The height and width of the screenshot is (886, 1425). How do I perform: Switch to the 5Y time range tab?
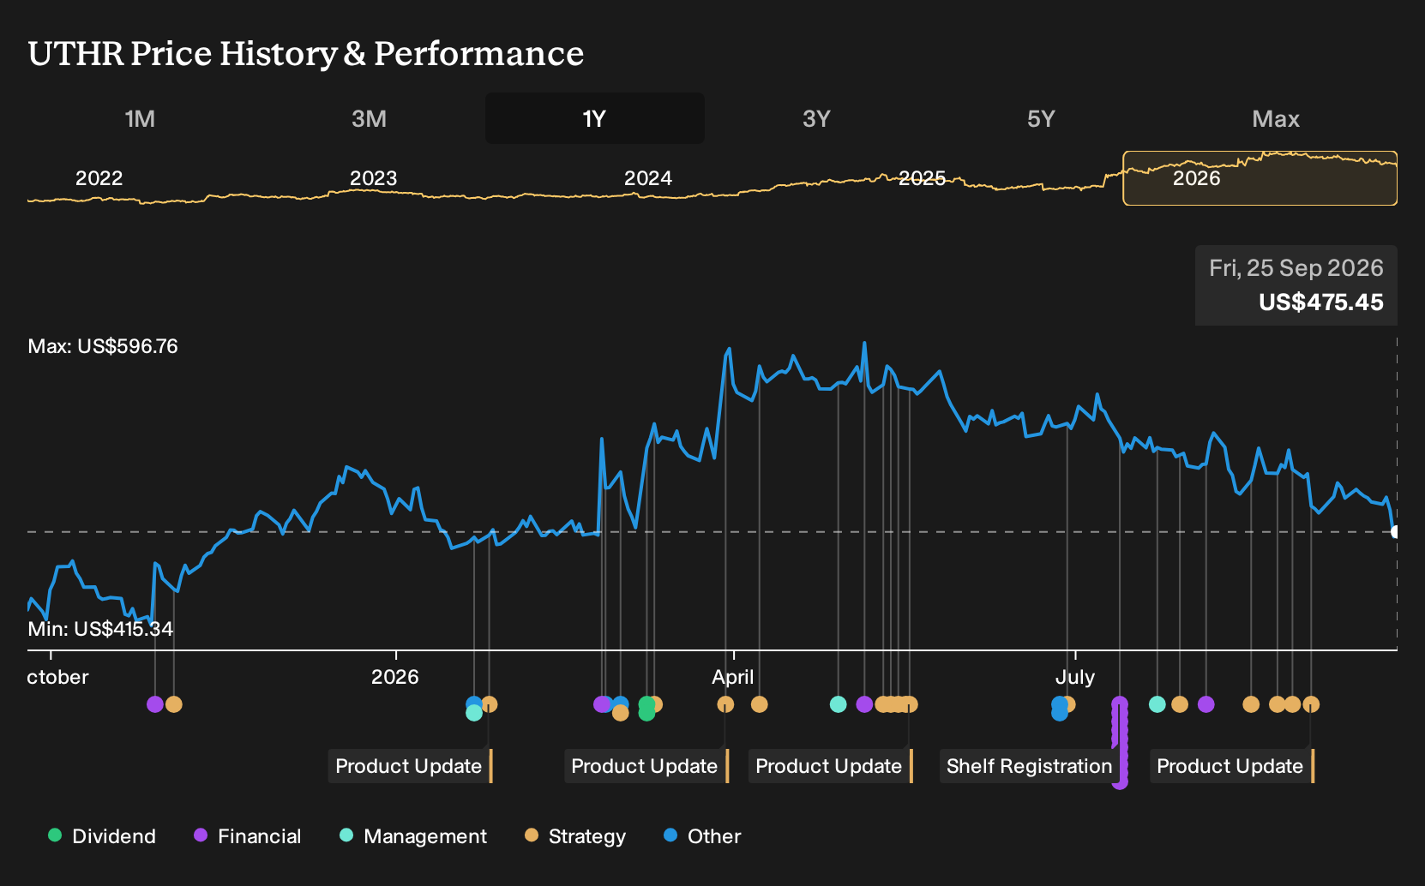(1041, 119)
